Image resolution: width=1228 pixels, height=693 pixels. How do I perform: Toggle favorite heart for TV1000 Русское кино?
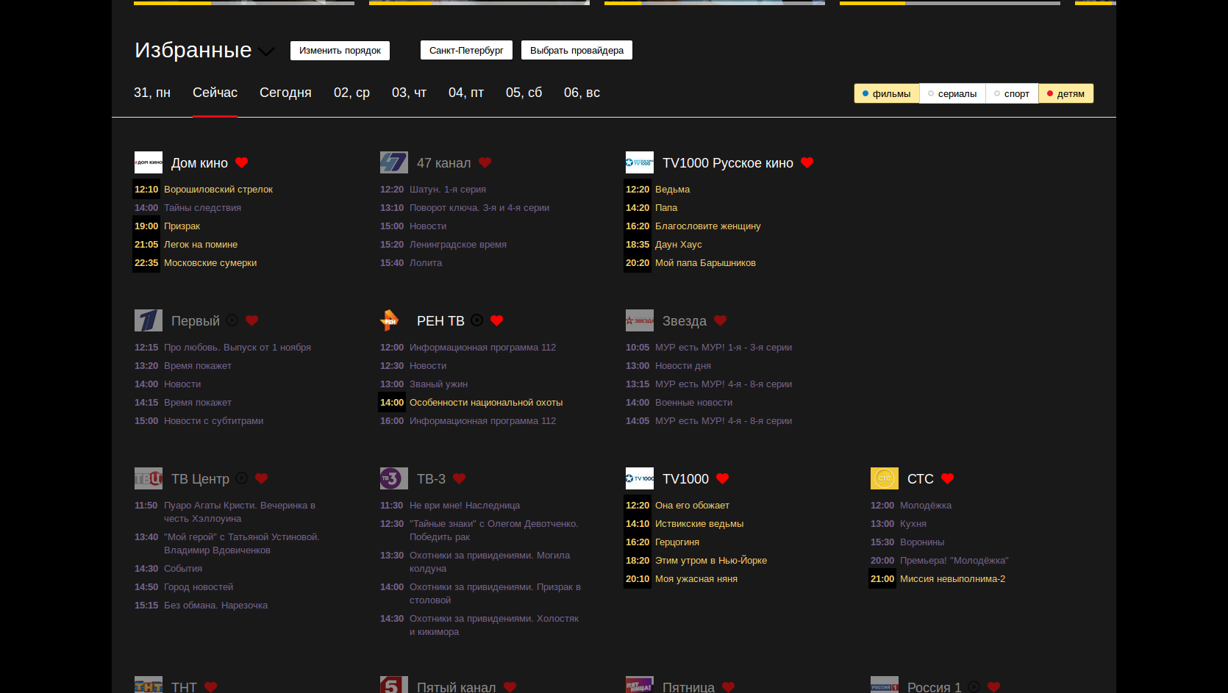pyautogui.click(x=807, y=162)
